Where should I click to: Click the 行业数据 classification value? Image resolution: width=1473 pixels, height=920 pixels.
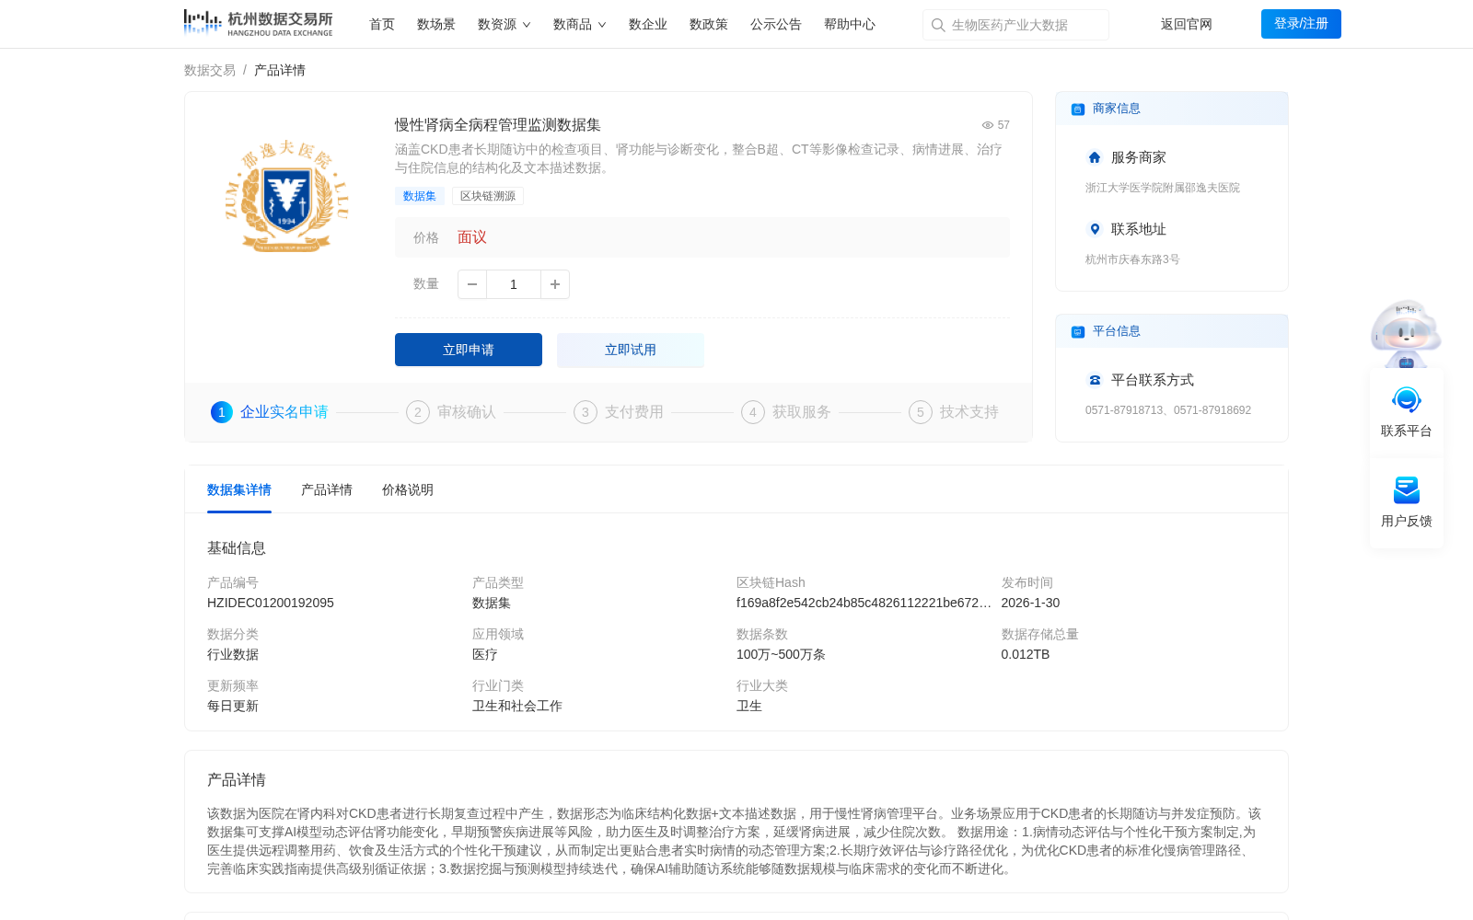tap(233, 654)
